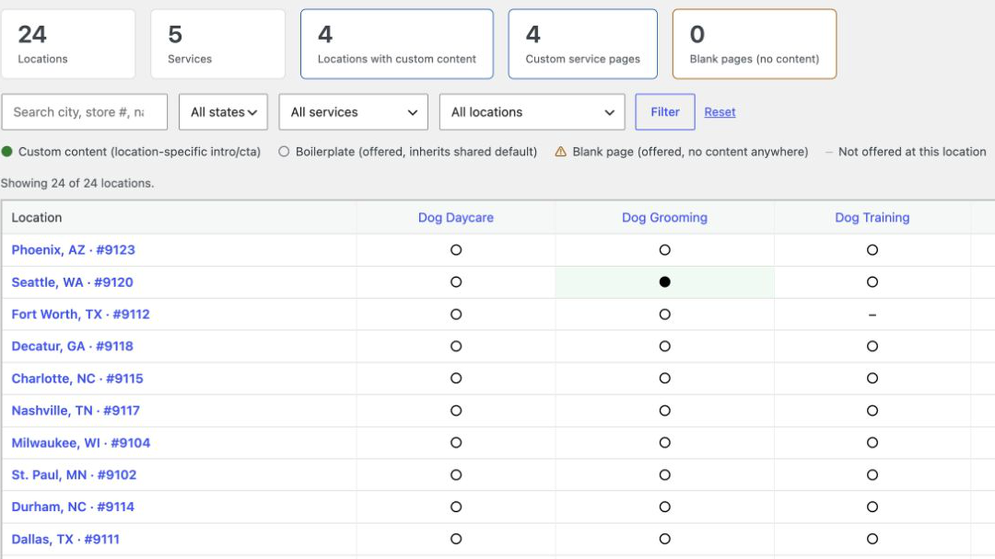This screenshot has height=559, width=995.
Task: Open the Milwaukee, WI #9104 location
Action: [x=81, y=443]
